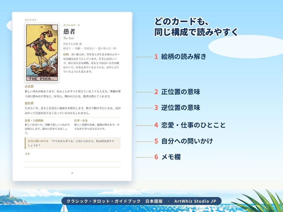Click the 愚者 card title
The height and width of the screenshot is (212, 283).
click(x=69, y=31)
